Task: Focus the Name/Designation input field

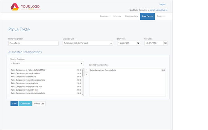Action: (33, 43)
